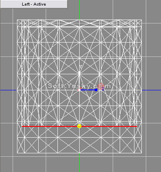Viewport: 161px width, 172px height.
Task: Click the Left - Active viewport label
Action: (34, 4)
